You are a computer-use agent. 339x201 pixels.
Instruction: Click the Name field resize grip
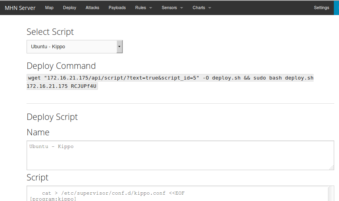(x=331, y=167)
